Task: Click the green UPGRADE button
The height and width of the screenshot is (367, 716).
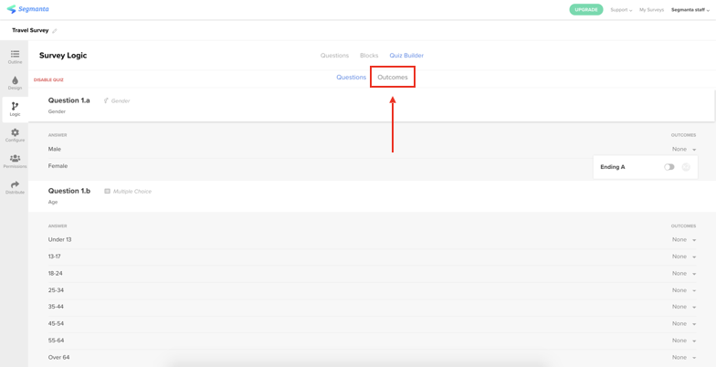Action: pyautogui.click(x=586, y=9)
